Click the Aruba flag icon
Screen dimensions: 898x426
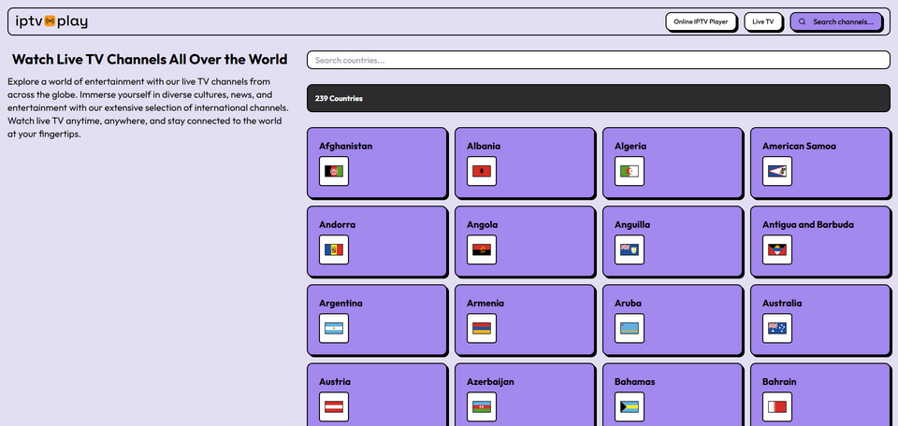[x=630, y=328]
